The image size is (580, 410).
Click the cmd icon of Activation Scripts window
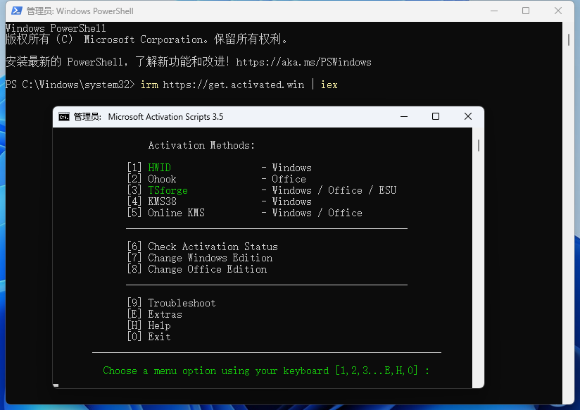click(x=64, y=117)
